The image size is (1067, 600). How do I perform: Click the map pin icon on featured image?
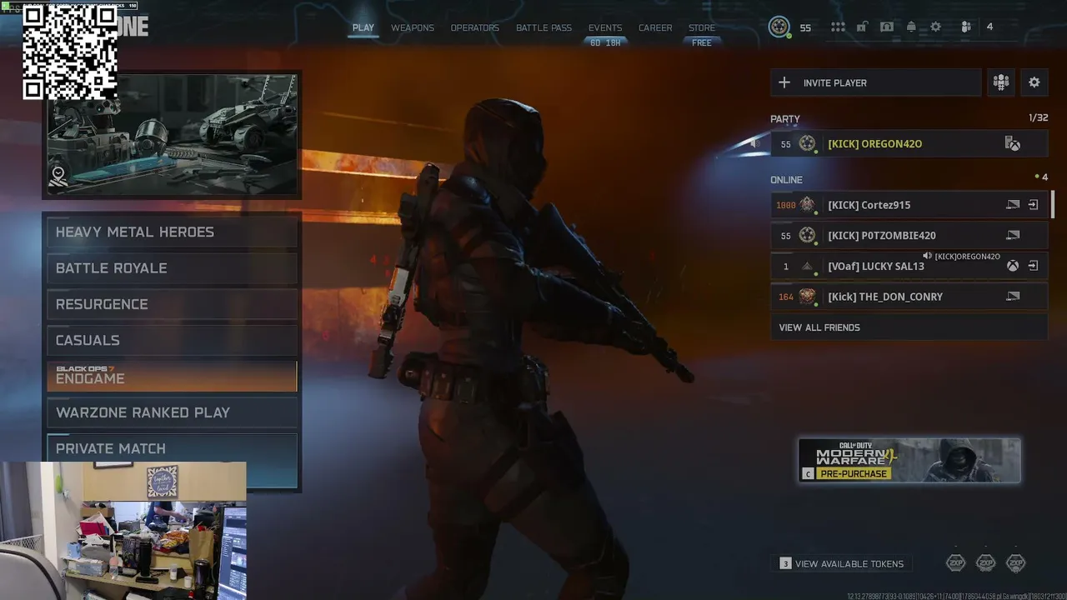(x=58, y=176)
